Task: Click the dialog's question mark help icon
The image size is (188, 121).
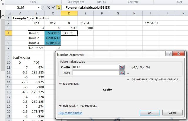Action: coord(170,54)
